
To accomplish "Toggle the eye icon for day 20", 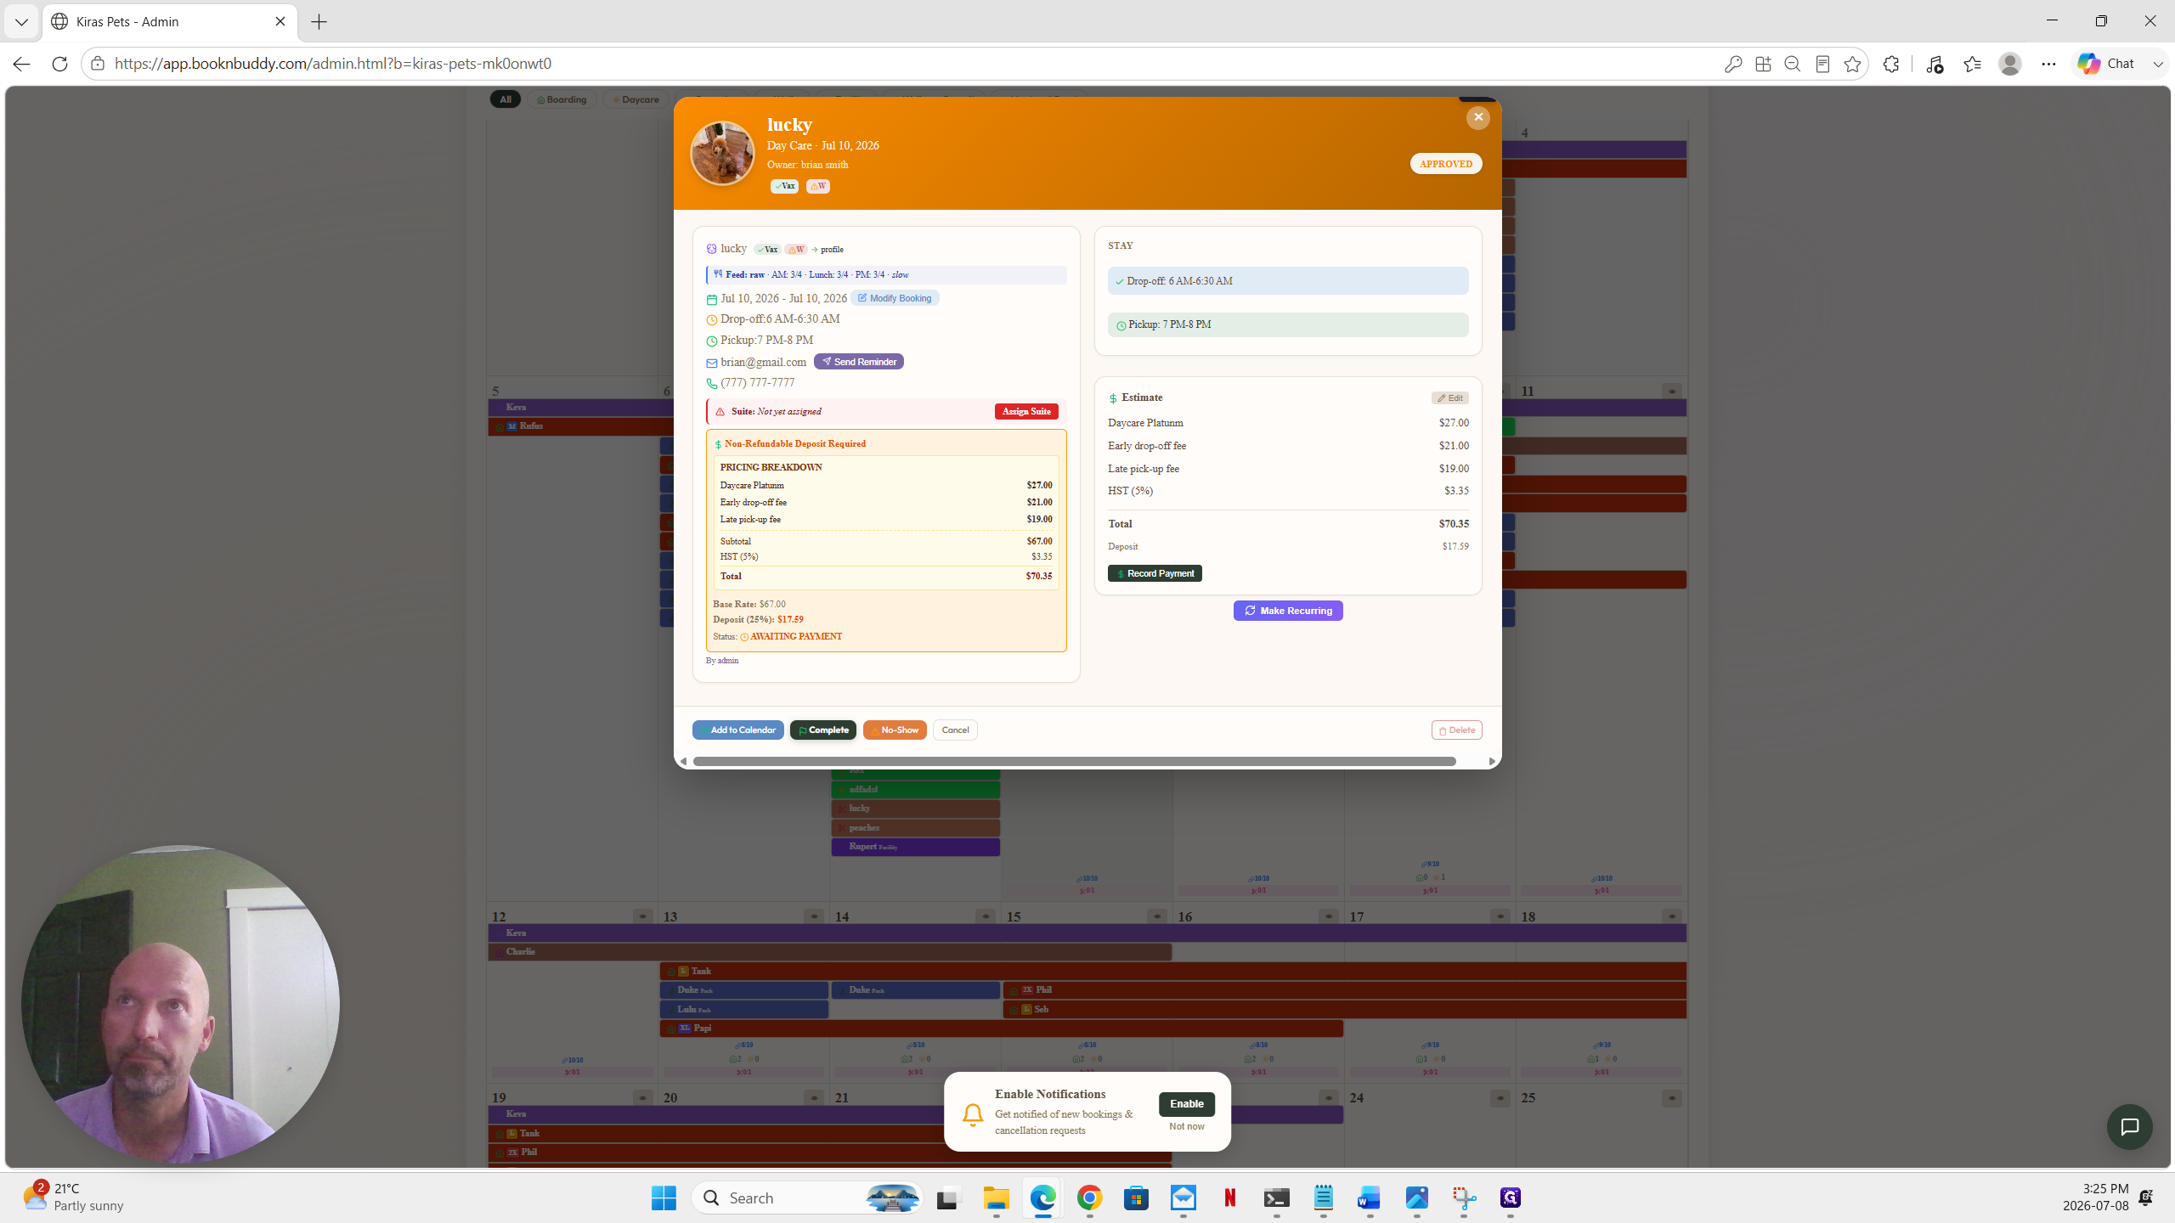I will click(x=814, y=1098).
